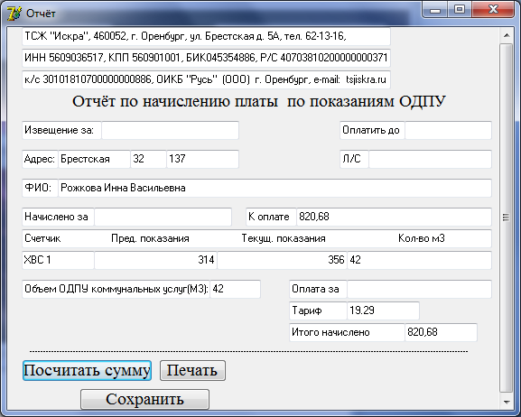Image resolution: width=521 pixels, height=417 pixels.
Task: Click the counter name field ХВС 1
Action: (x=58, y=260)
